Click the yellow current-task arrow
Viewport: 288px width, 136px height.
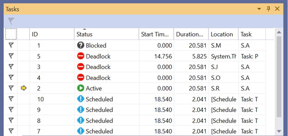click(24, 88)
